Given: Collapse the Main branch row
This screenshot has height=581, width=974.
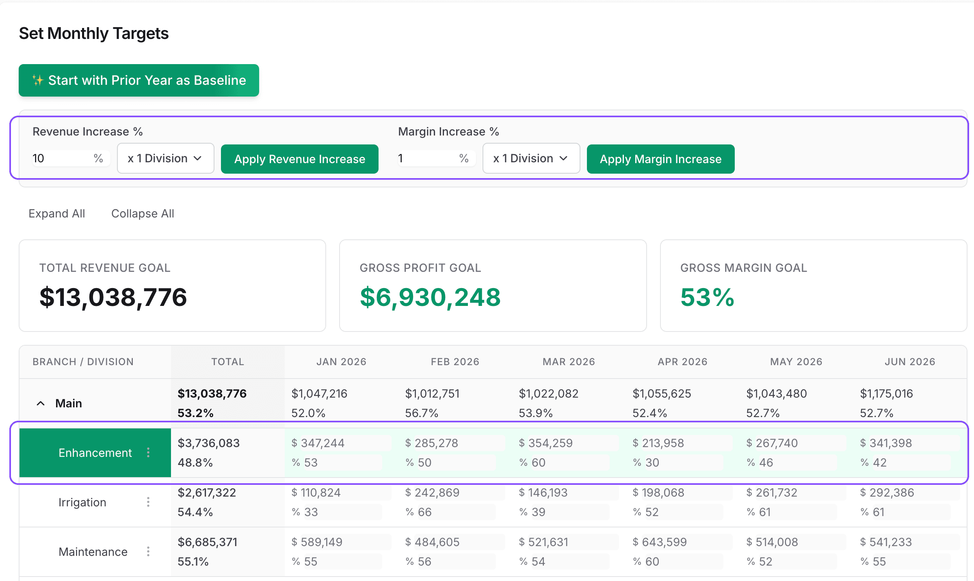Looking at the screenshot, I should click(x=40, y=403).
